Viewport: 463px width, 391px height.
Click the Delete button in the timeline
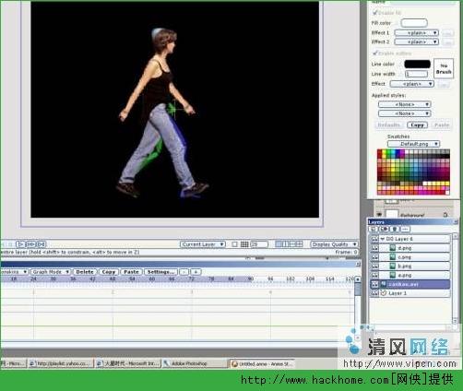[x=85, y=272]
